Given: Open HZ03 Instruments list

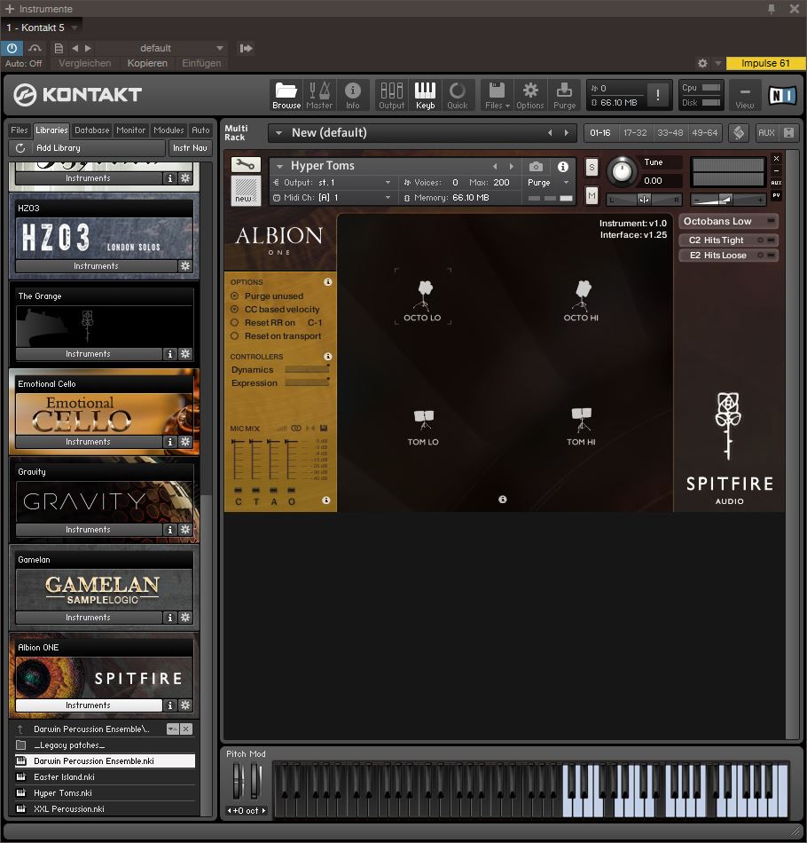Looking at the screenshot, I should click(x=96, y=266).
